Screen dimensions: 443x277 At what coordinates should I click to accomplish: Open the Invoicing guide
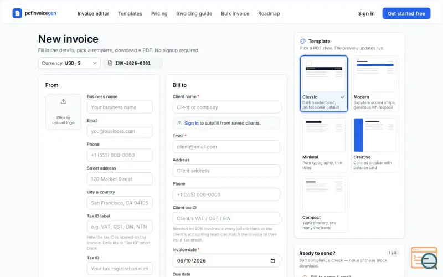coord(194,13)
